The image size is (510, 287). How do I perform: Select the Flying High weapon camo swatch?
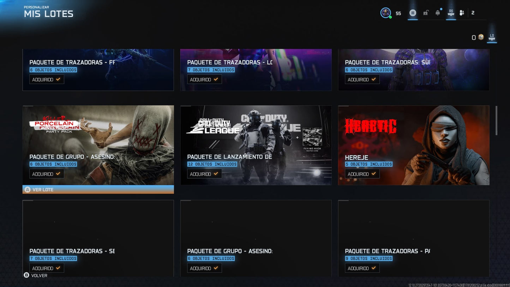pos(312,137)
